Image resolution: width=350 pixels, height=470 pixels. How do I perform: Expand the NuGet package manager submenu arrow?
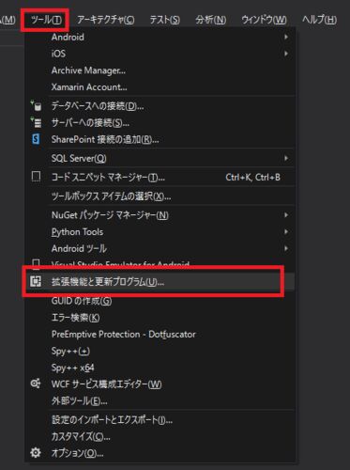click(x=285, y=215)
